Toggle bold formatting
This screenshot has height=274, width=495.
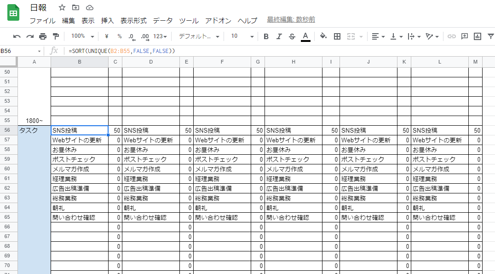point(266,36)
